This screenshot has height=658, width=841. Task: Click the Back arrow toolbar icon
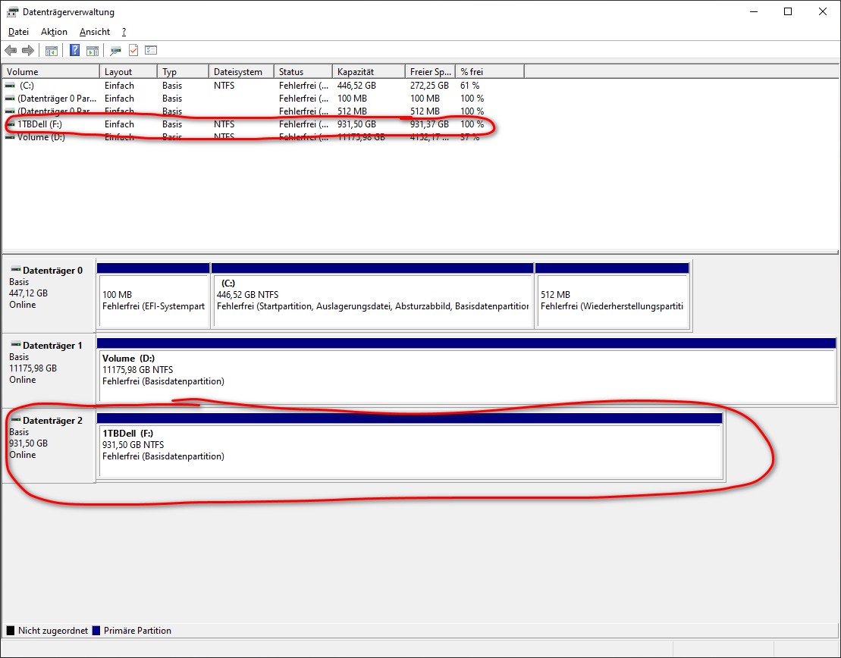[x=11, y=50]
